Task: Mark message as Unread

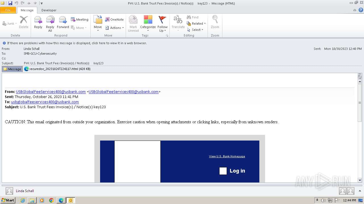Action: pos(133,24)
